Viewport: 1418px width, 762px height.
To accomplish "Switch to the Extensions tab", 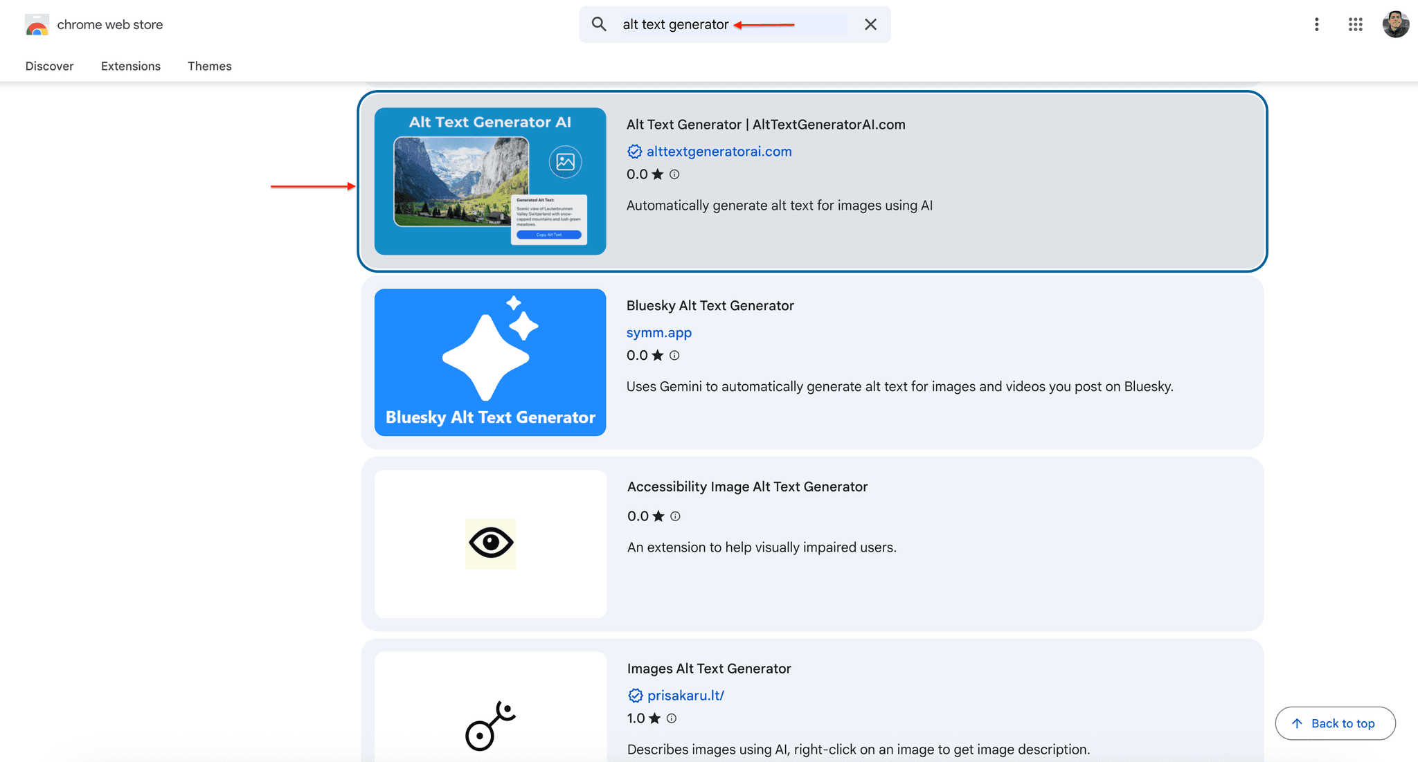I will coord(130,66).
